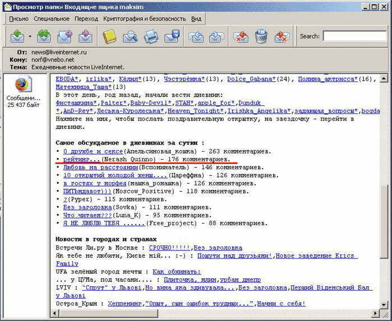
Task: Click the 'Мятежница_Таша*' link
Action: [84, 87]
